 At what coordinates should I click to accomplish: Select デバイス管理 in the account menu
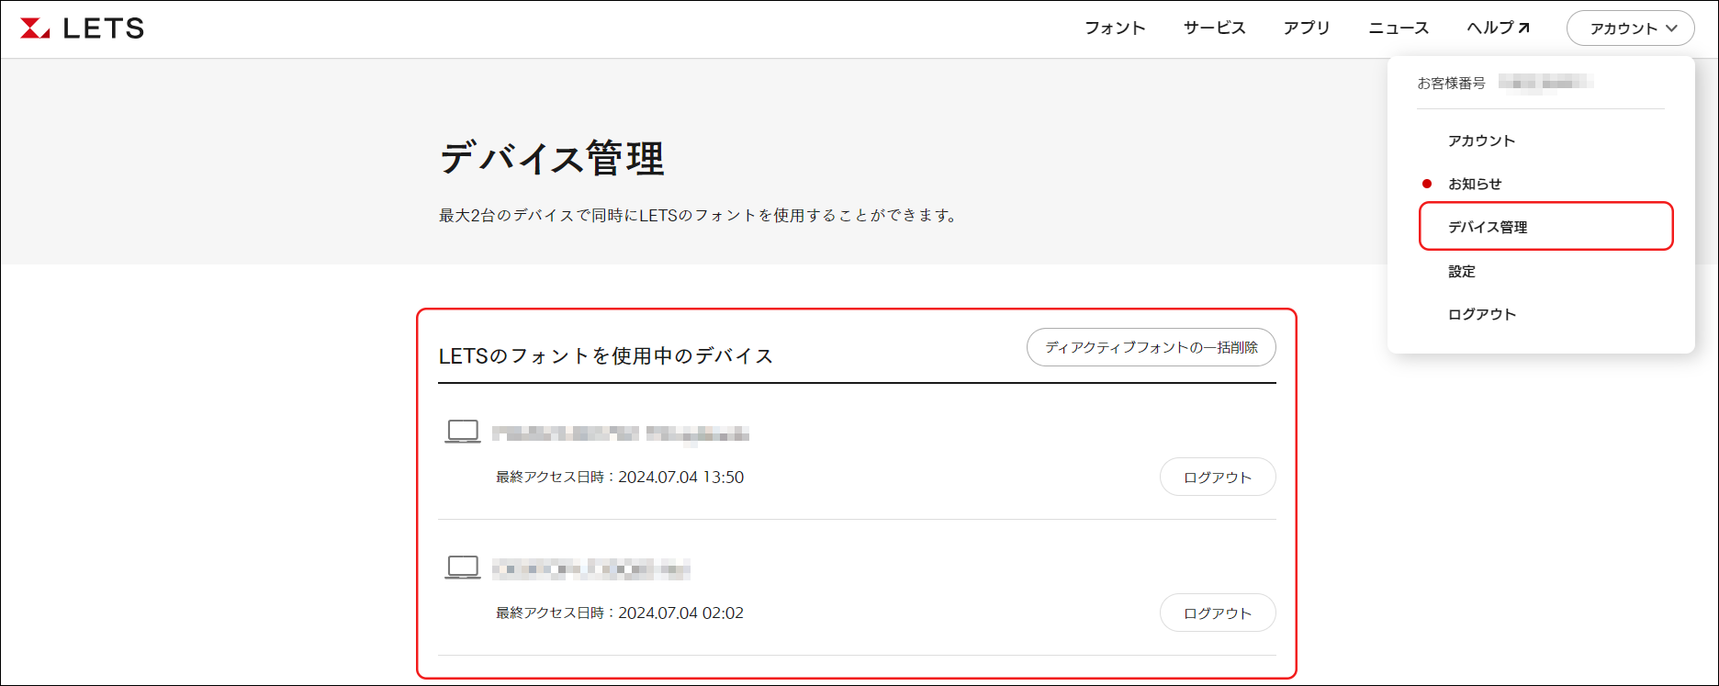coord(1488,227)
